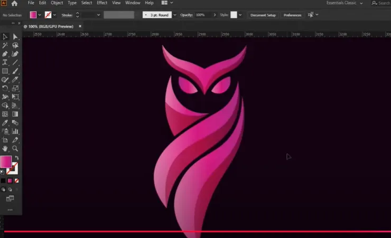The image size is (391, 238).
Task: Select the Eraser tool
Action: coord(15,80)
